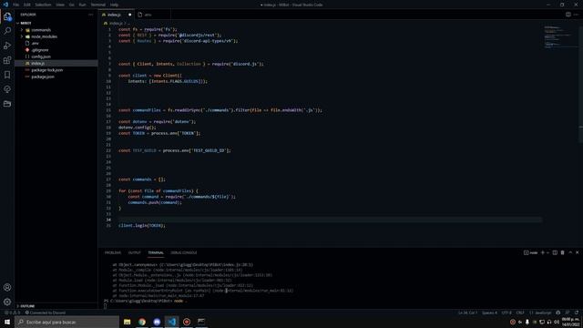
Task: Click Connected to Discord status item
Action: pyautogui.click(x=46, y=313)
